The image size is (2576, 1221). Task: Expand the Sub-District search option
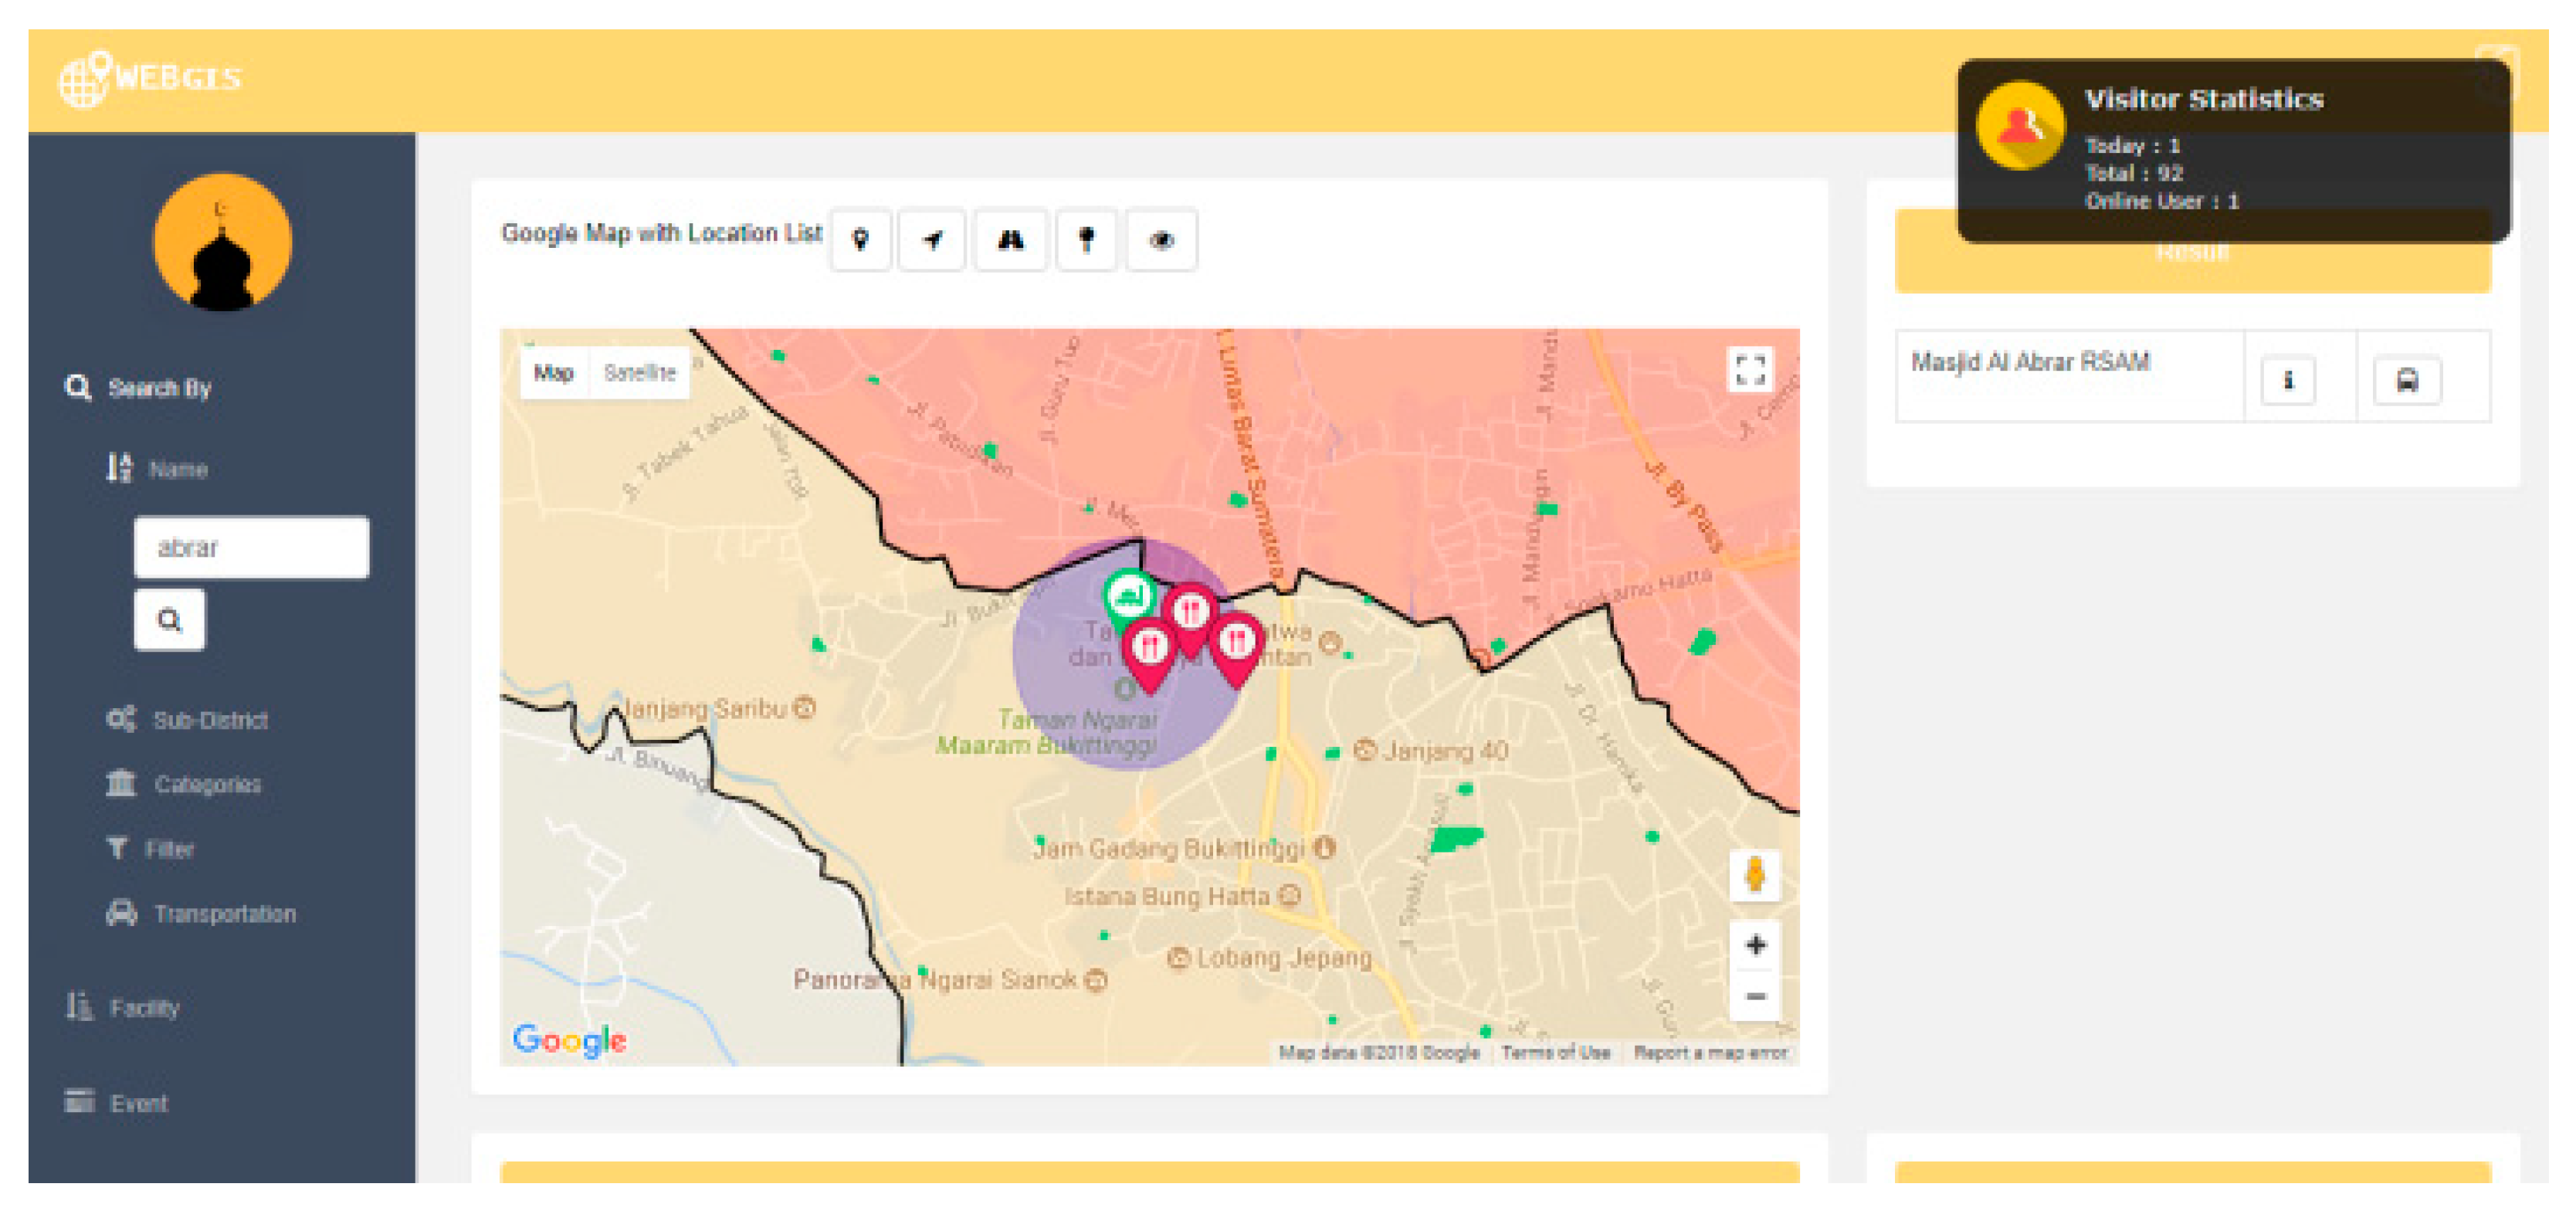[x=209, y=720]
